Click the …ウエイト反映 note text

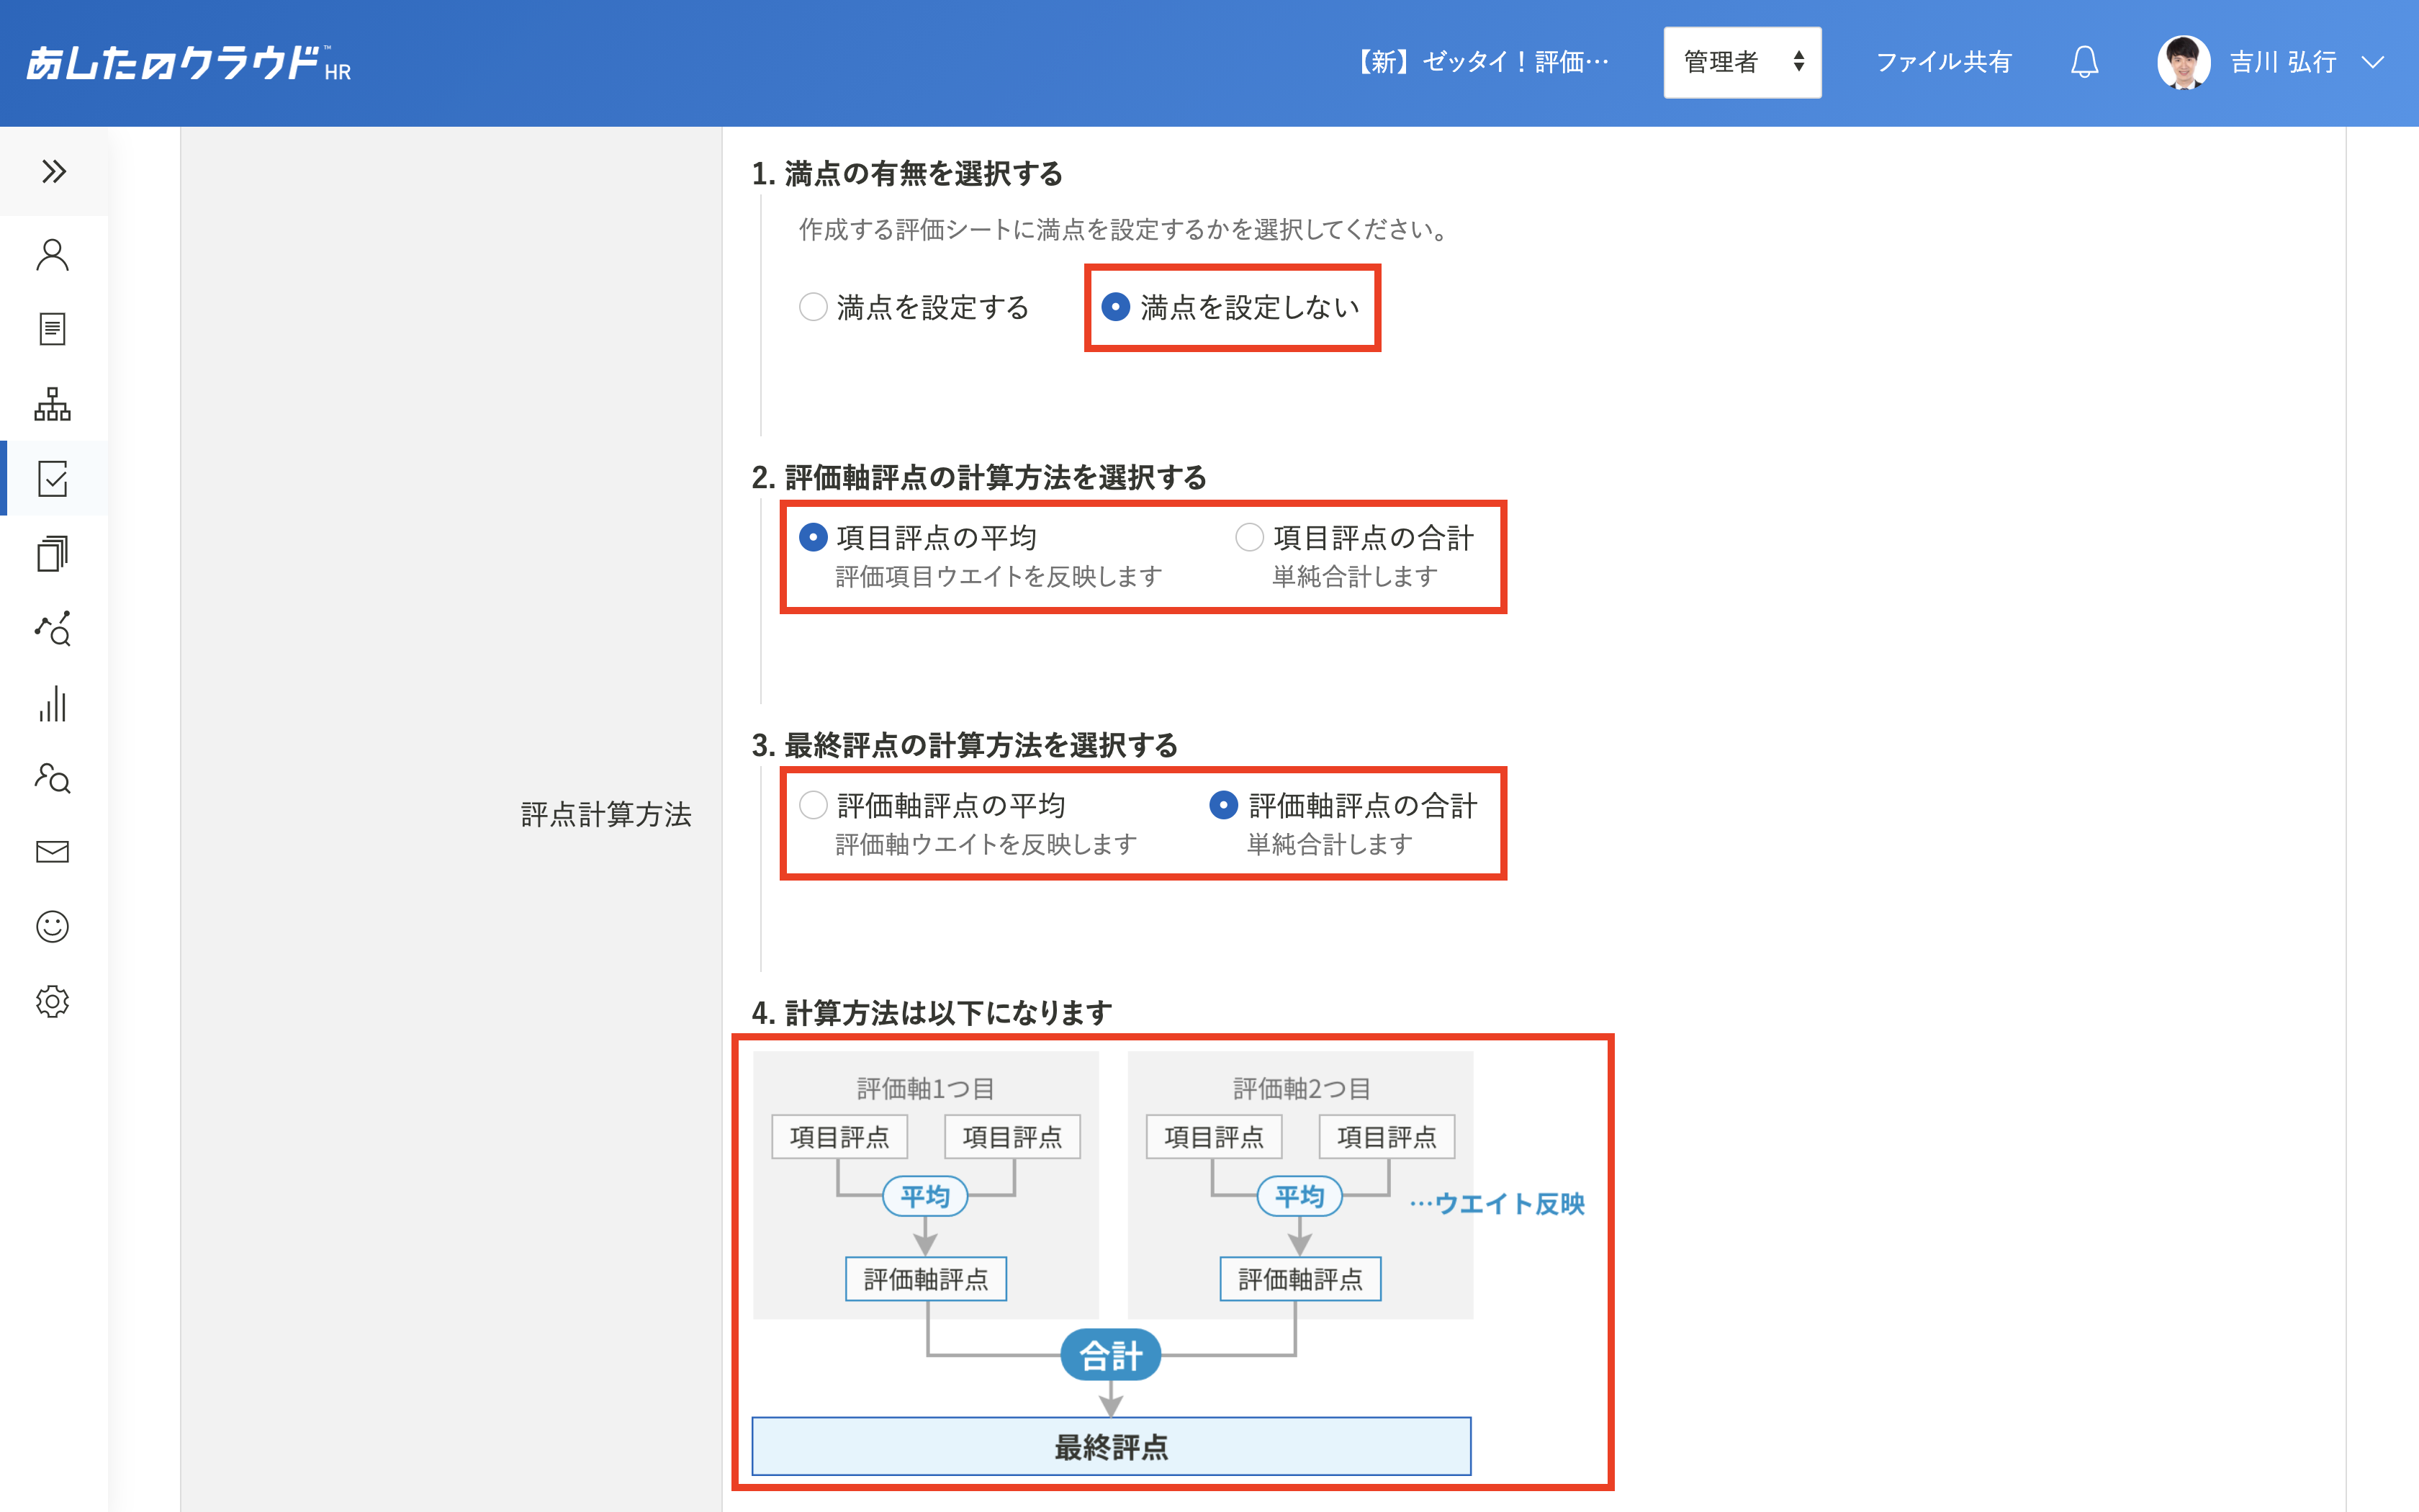[1496, 1203]
